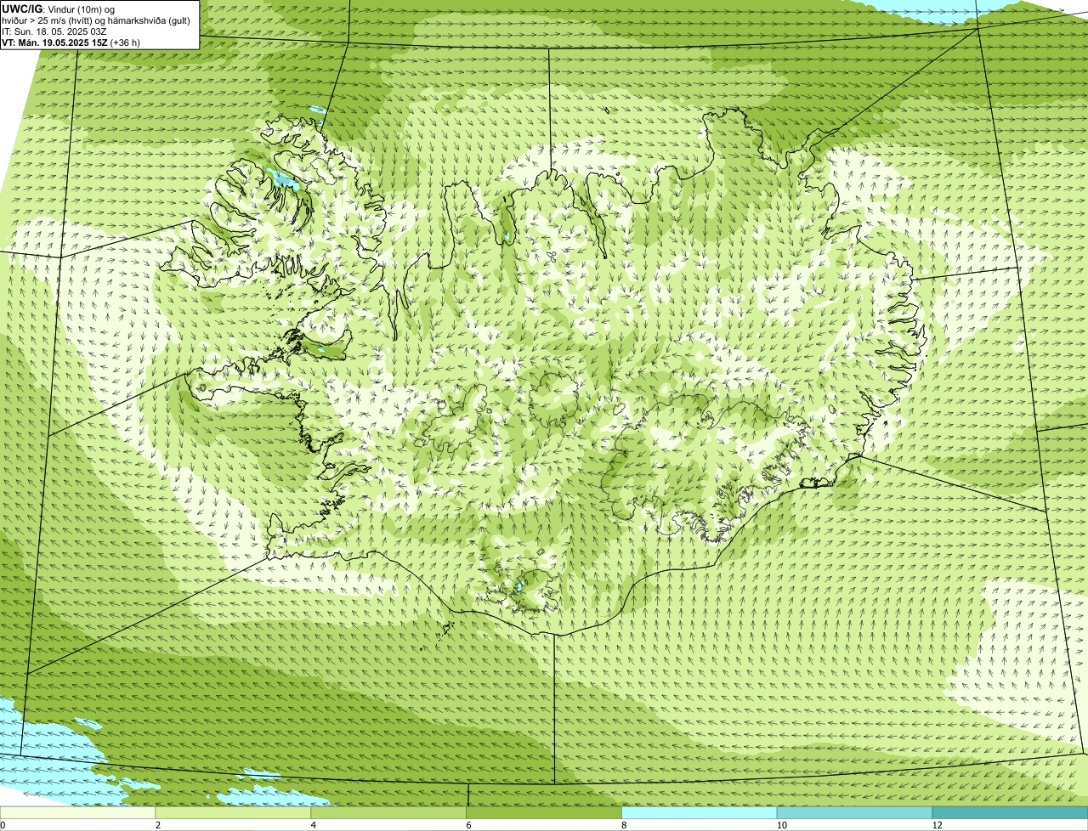Click the valid time 'VT: Mán. 19.05.2025 15Z (+36 h)'
1088x831 pixels.
pos(71,42)
